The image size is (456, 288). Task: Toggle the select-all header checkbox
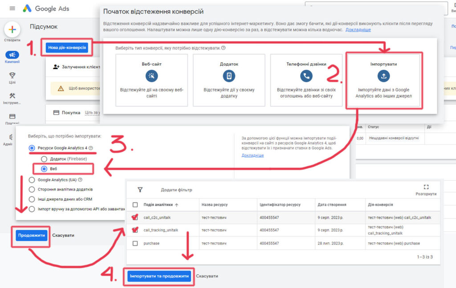coord(135,205)
